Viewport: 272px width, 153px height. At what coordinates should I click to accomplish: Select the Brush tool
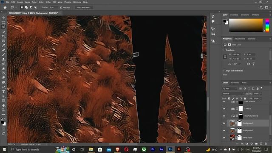(x=3, y=55)
